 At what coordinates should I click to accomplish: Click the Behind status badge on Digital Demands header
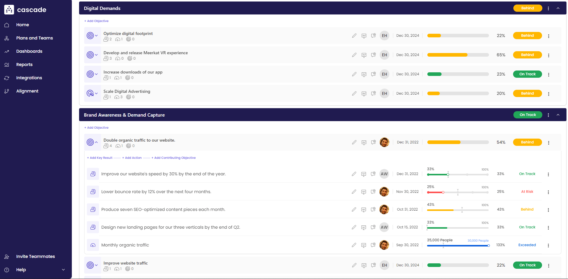point(528,8)
